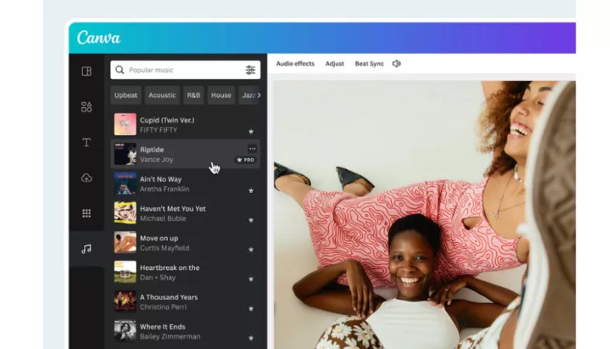Select Cupid (Twin Ver.) album thumbnail
The height and width of the screenshot is (349, 610).
click(125, 124)
